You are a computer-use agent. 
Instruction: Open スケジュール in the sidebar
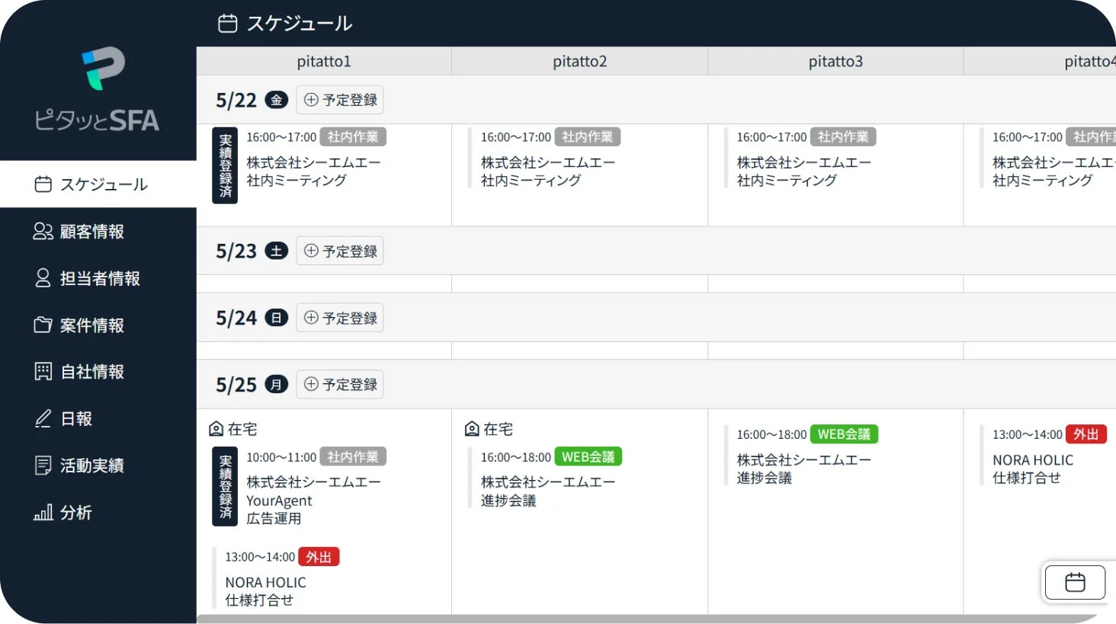pos(98,184)
